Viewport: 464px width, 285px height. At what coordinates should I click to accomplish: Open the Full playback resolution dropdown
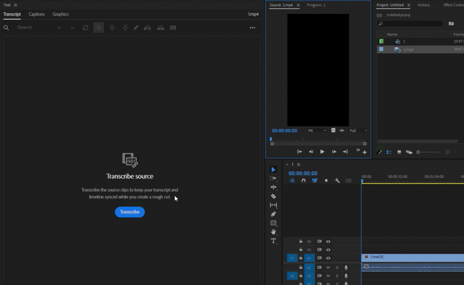click(358, 130)
